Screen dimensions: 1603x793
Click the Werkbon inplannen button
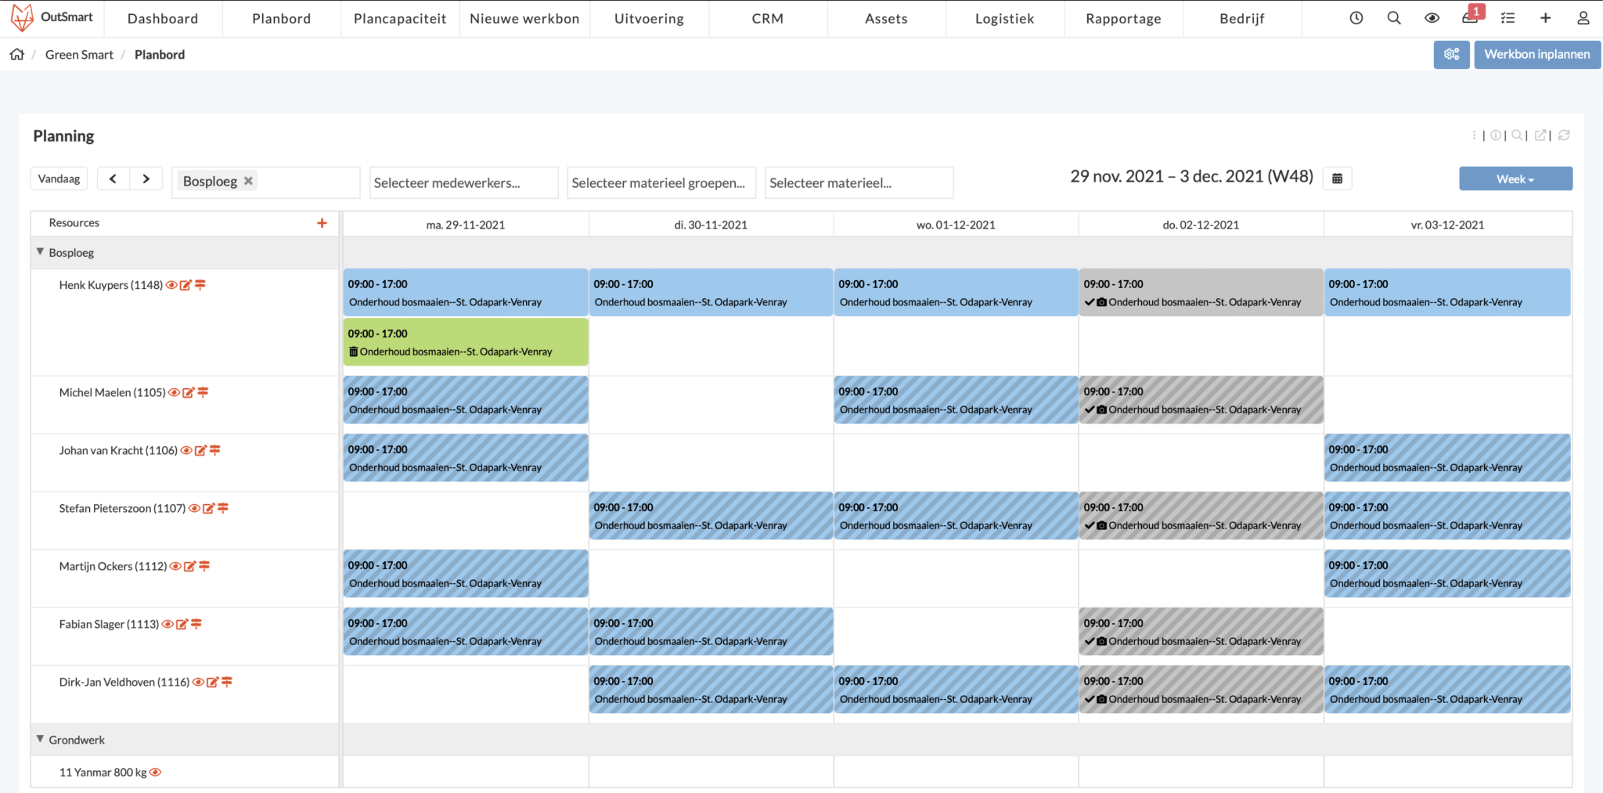pos(1536,54)
